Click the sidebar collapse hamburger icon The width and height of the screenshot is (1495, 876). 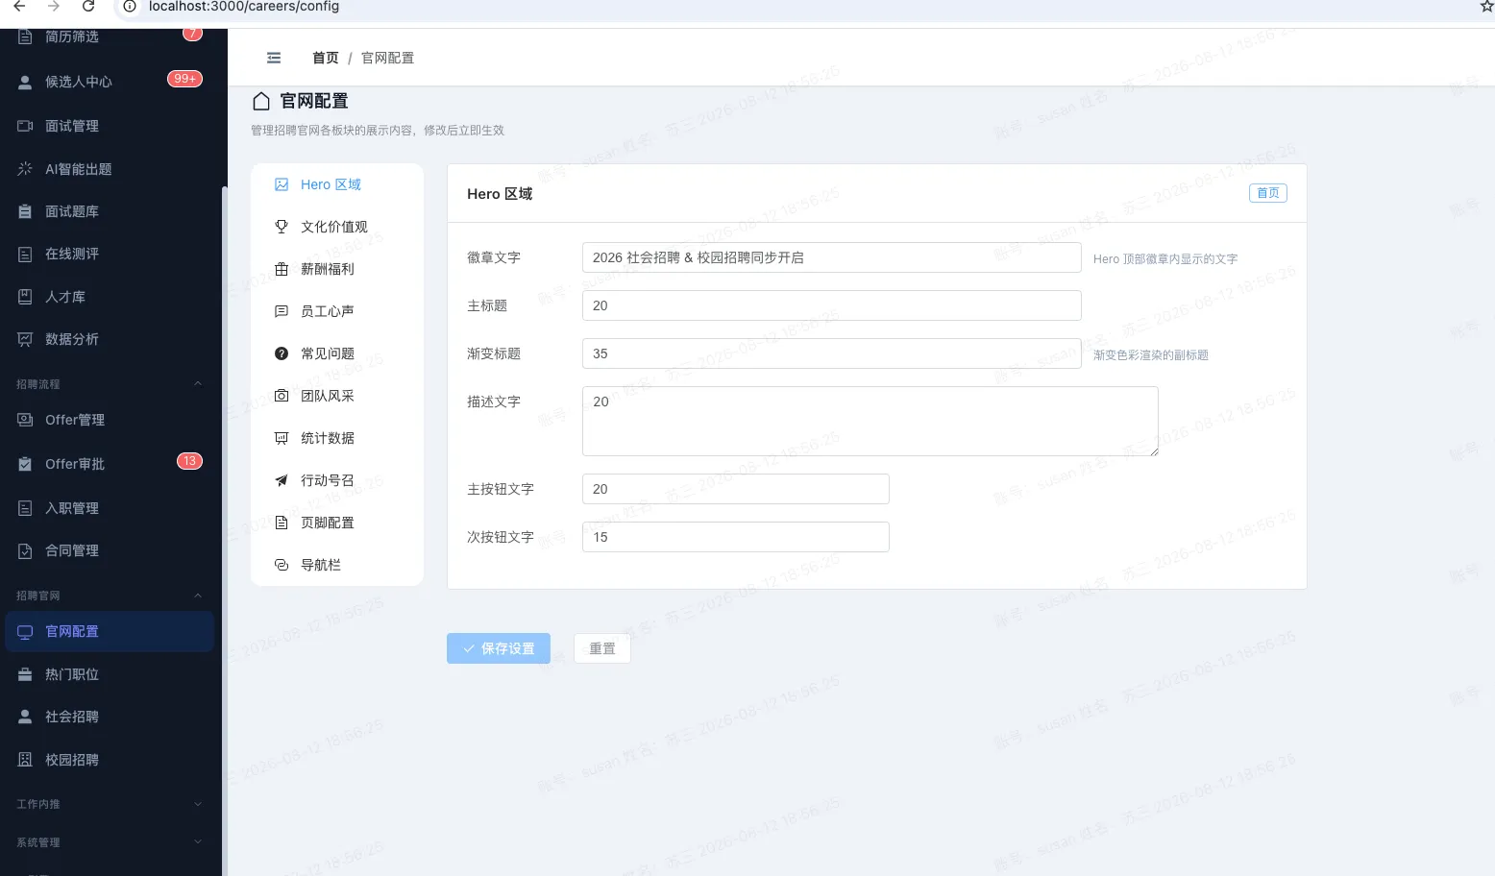[x=274, y=58]
